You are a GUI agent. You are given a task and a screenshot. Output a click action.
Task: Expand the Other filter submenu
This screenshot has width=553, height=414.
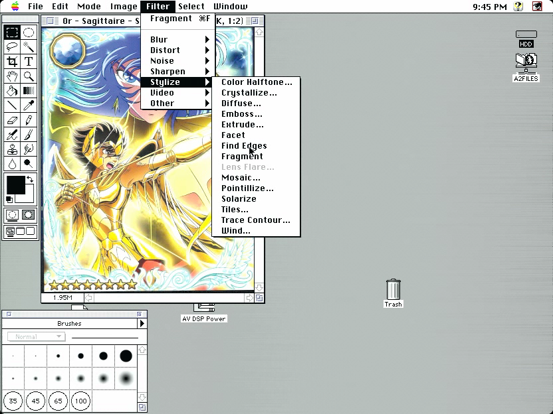pyautogui.click(x=177, y=103)
